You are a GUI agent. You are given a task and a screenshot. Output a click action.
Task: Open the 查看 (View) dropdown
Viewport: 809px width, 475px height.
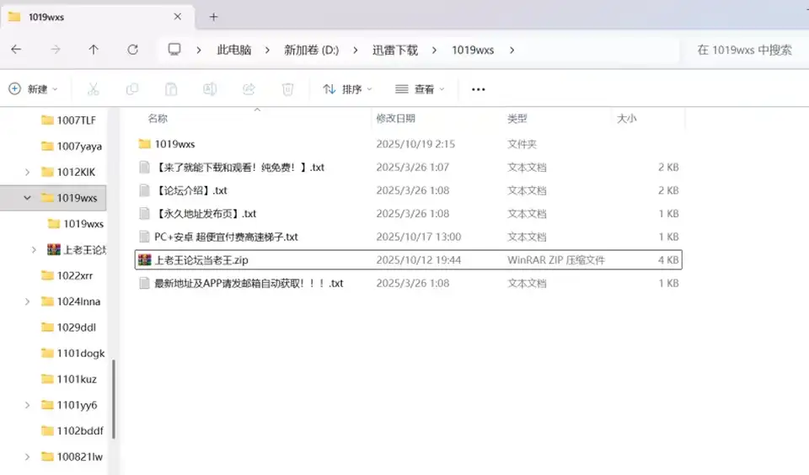tap(420, 89)
